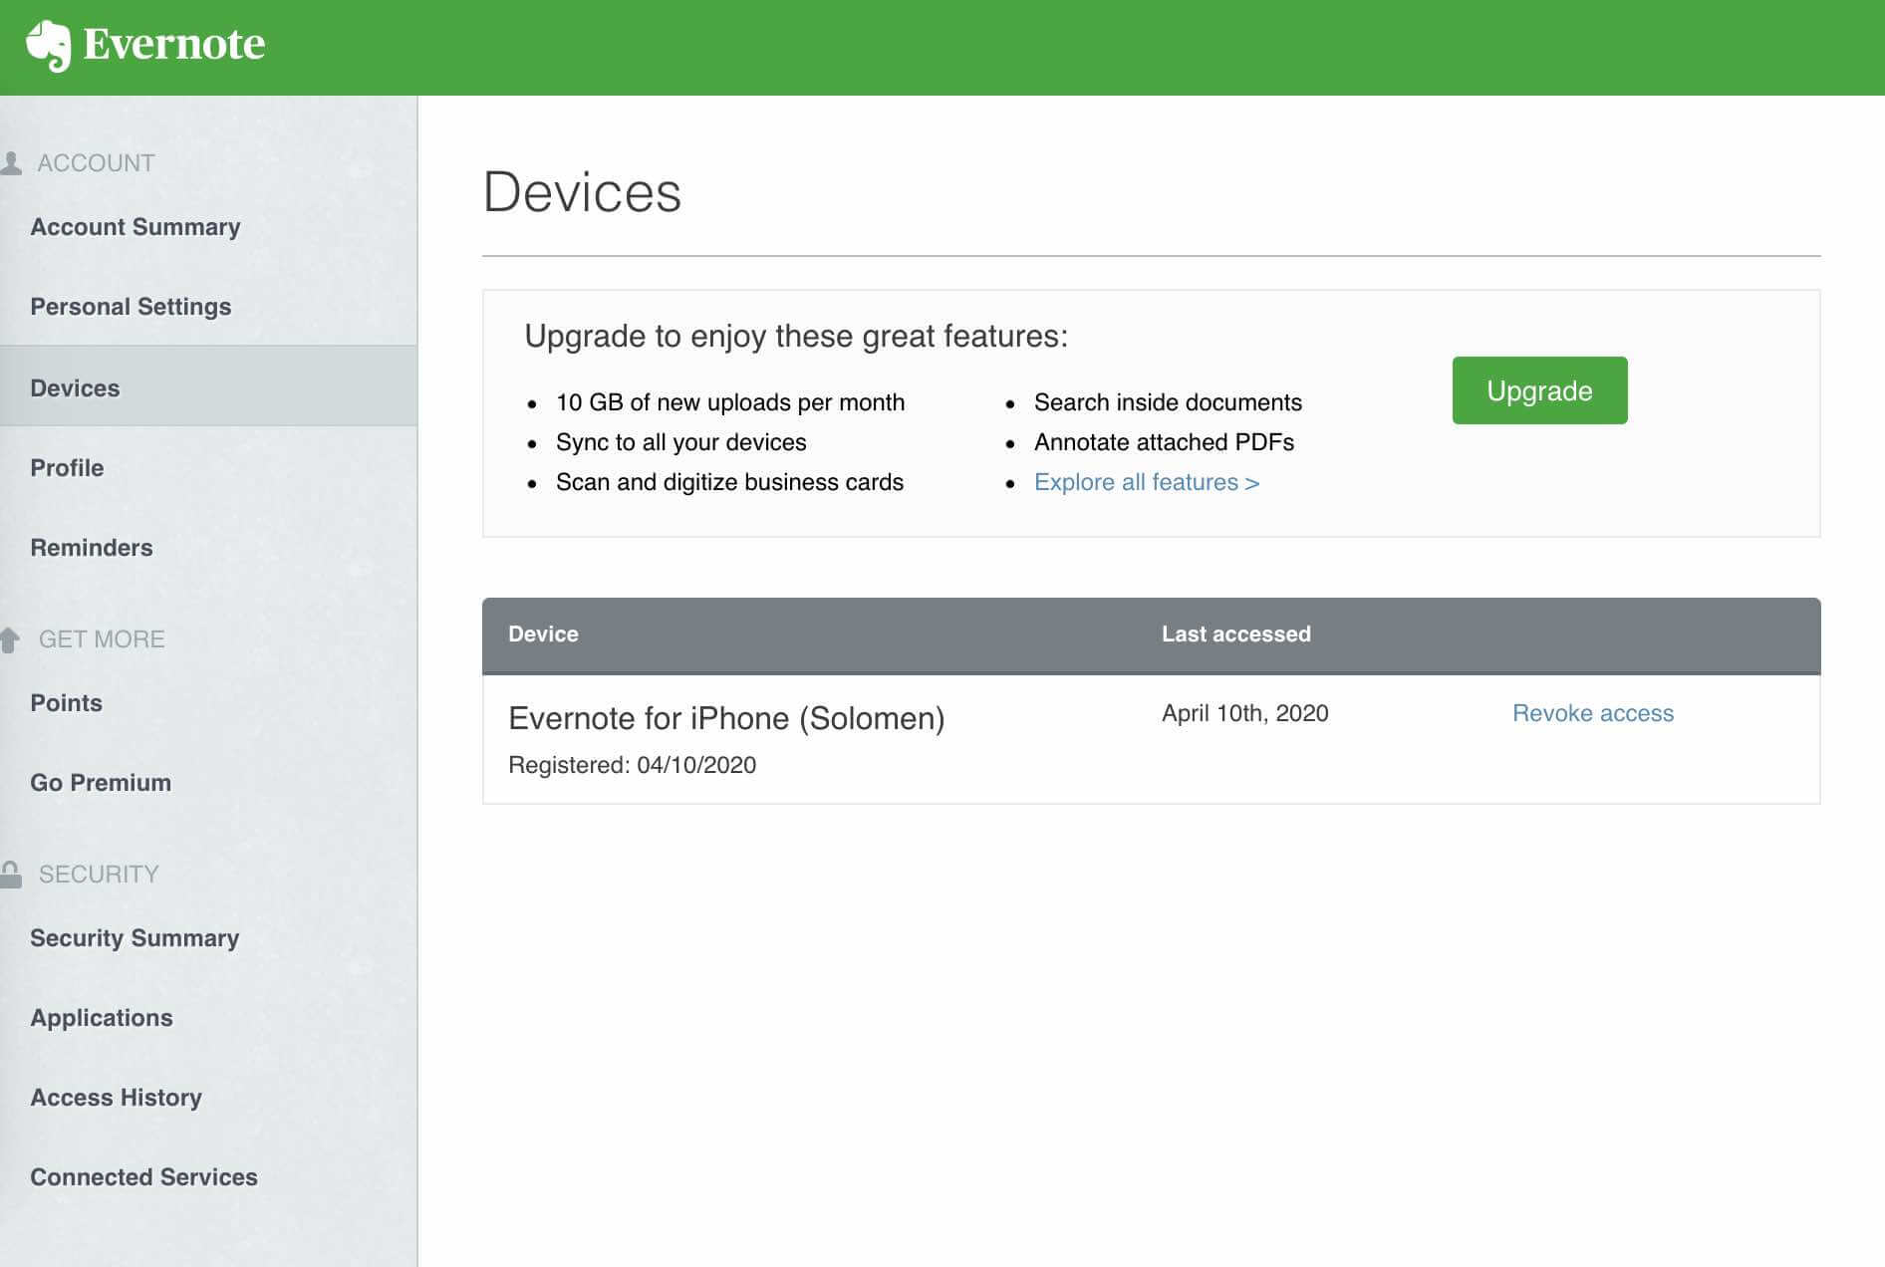
Task: Click the Evernote wordmark in the header
Action: (x=174, y=44)
